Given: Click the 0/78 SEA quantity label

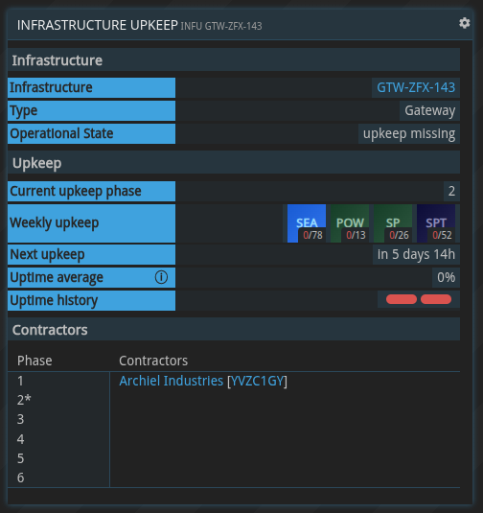Looking at the screenshot, I should (312, 235).
